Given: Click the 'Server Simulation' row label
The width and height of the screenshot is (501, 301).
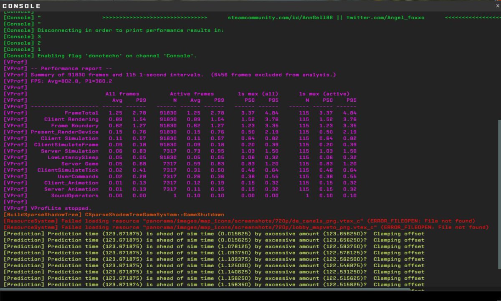Looking at the screenshot, I should (70, 151).
